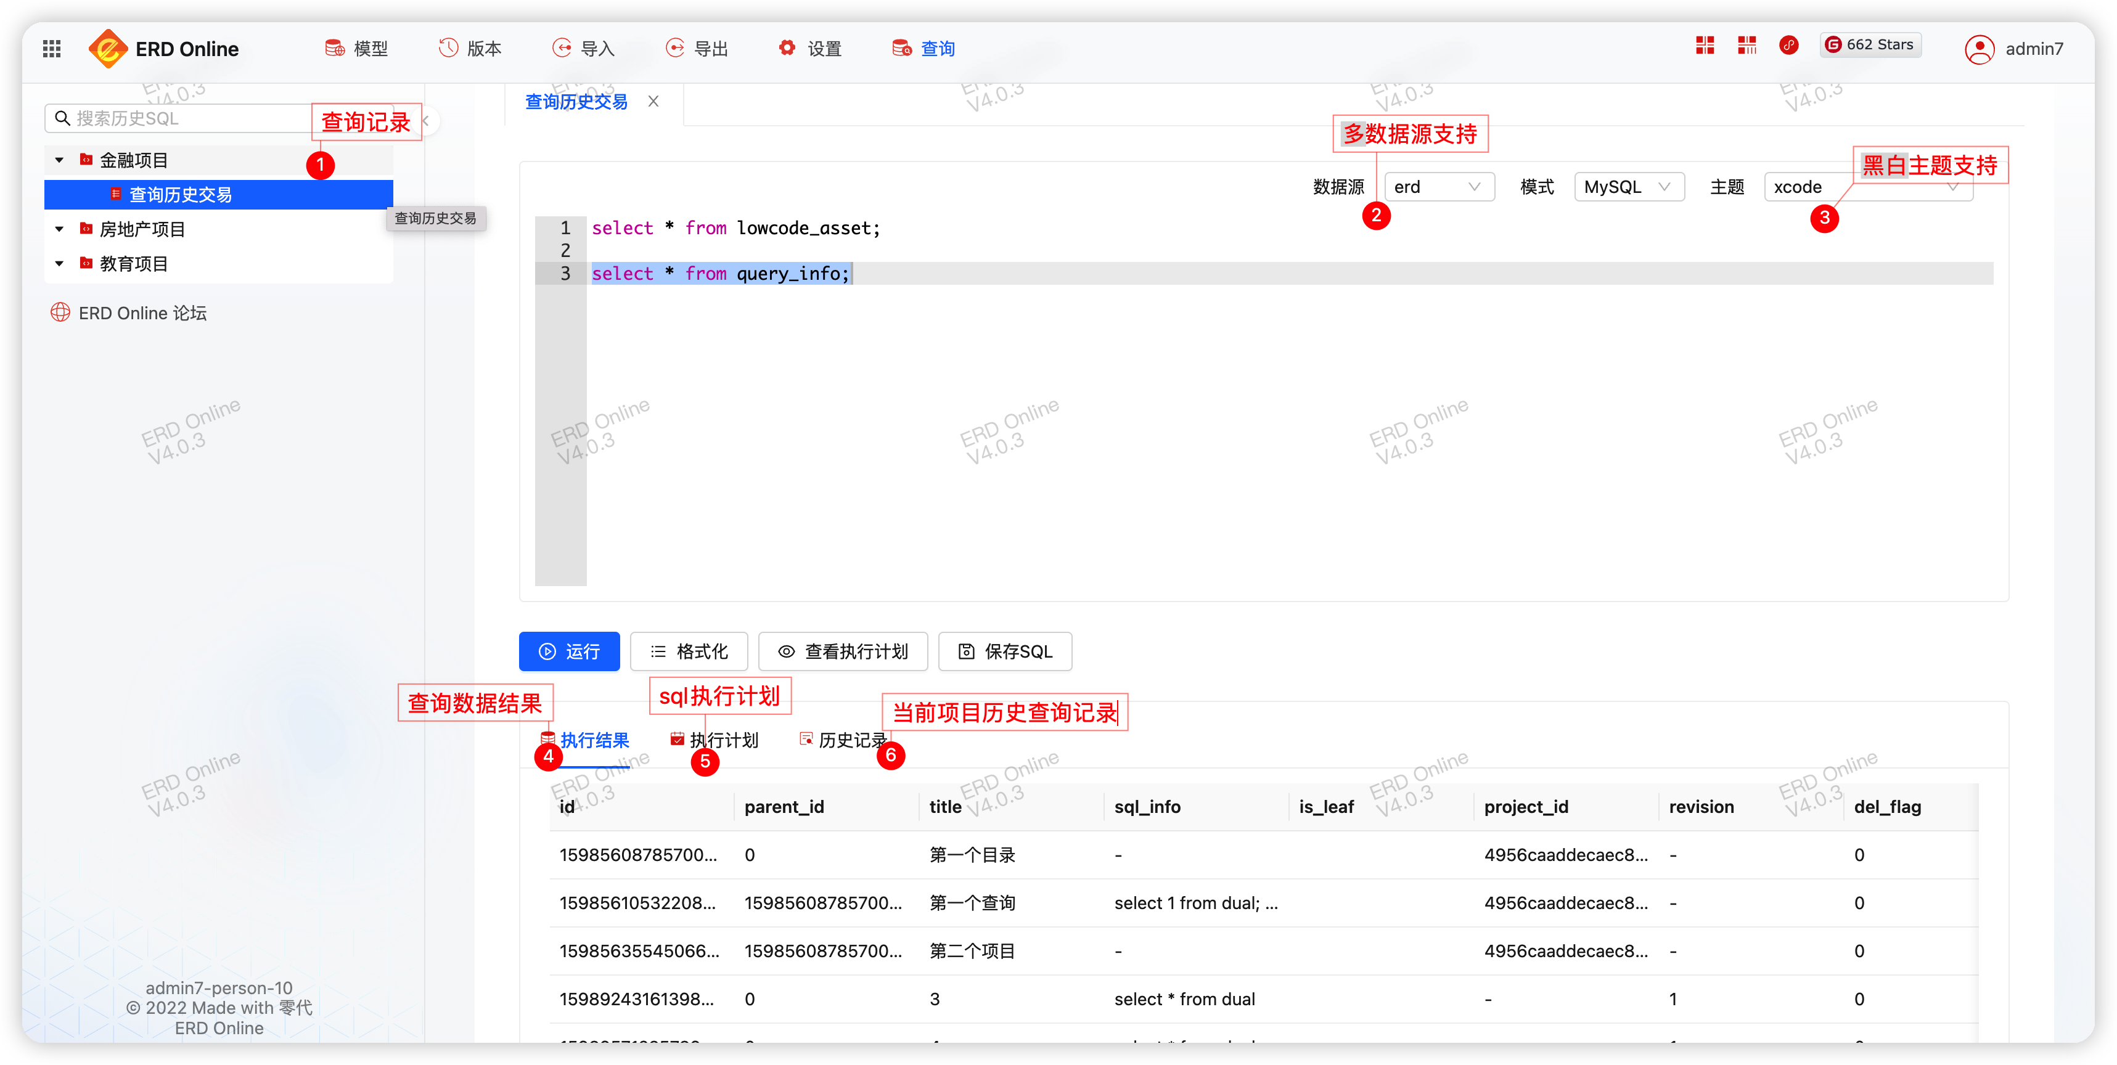
Task: Expand the 房地产项目 folder arrow
Action: point(59,229)
